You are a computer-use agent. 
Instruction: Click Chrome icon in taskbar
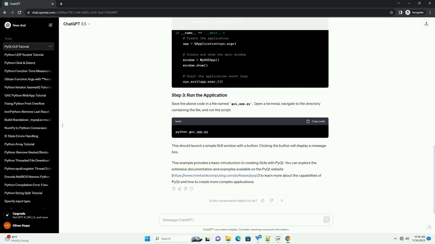tap(288, 239)
